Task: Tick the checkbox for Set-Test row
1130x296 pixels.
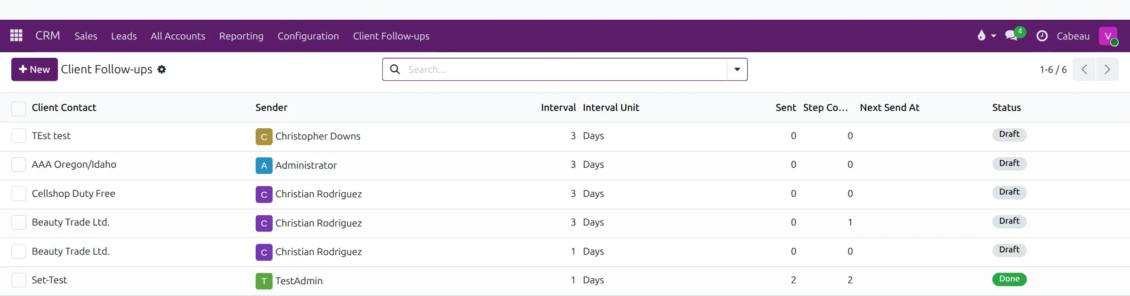Action: coord(18,280)
